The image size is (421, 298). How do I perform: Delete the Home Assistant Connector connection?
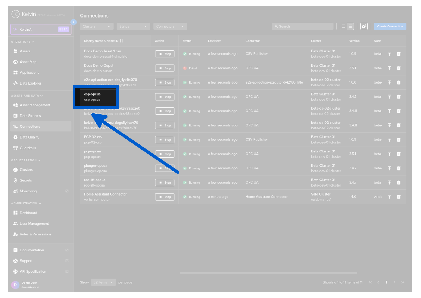(x=399, y=197)
